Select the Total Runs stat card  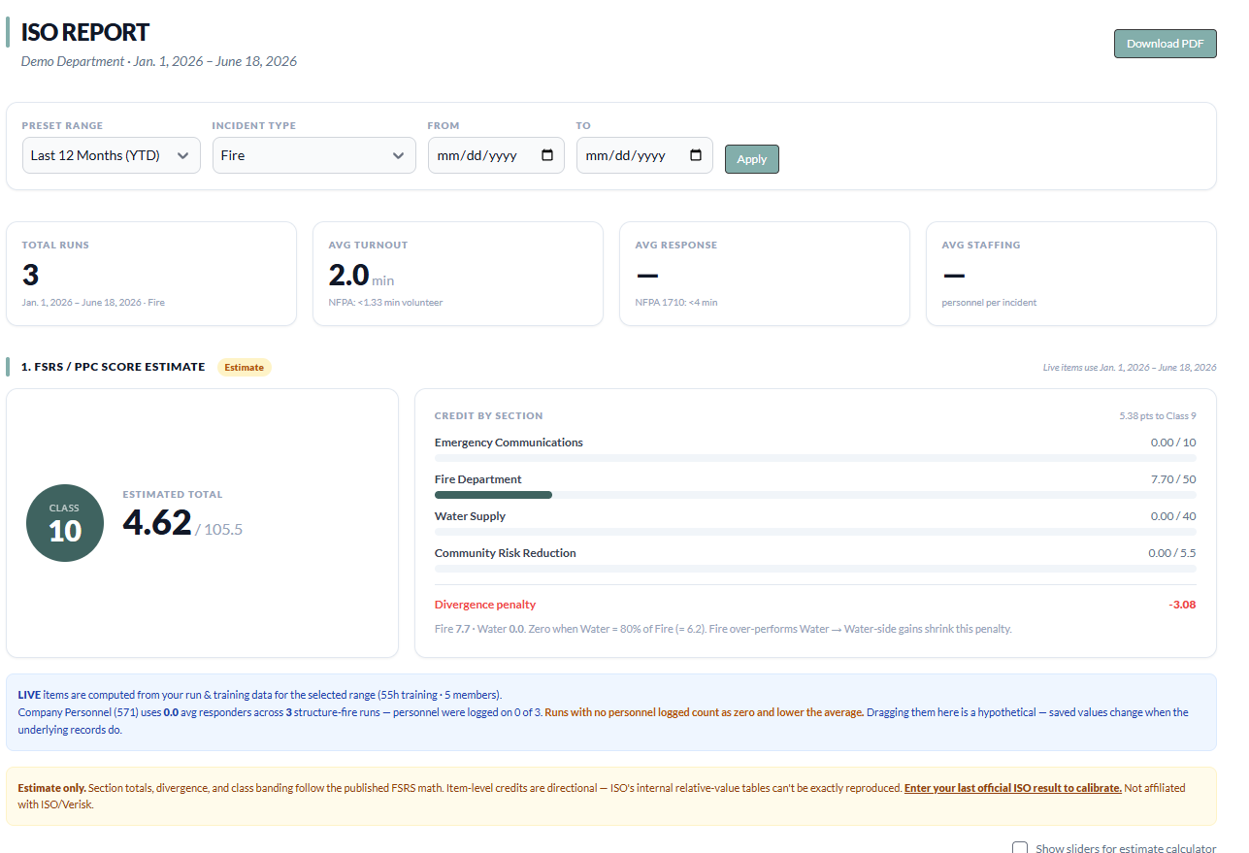point(151,274)
